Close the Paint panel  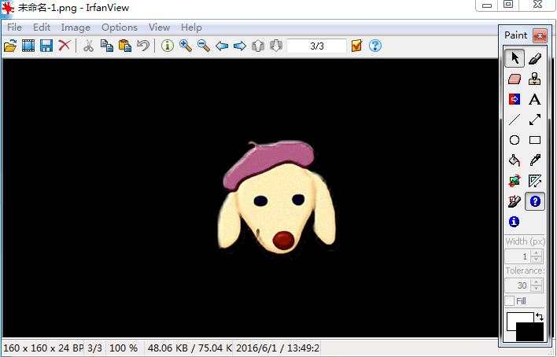[x=540, y=35]
